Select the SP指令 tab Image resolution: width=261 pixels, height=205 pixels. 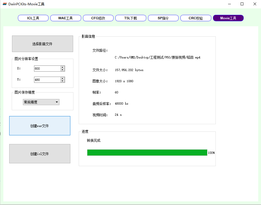(x=163, y=18)
